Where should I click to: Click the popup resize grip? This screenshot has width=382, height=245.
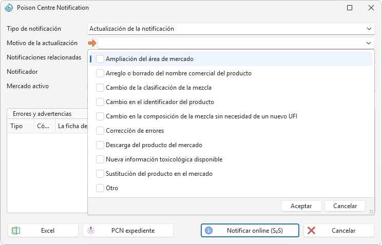coord(371,212)
